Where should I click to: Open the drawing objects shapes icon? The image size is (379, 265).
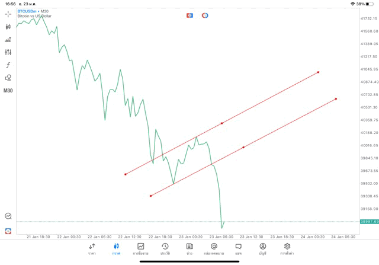click(8, 78)
